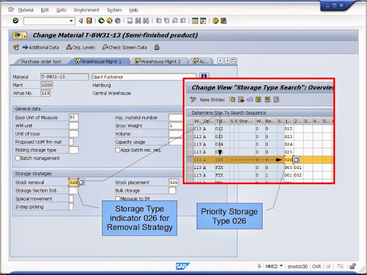Toggle the Proposed UoM frm mat checkbox

pyautogui.click(x=71, y=142)
